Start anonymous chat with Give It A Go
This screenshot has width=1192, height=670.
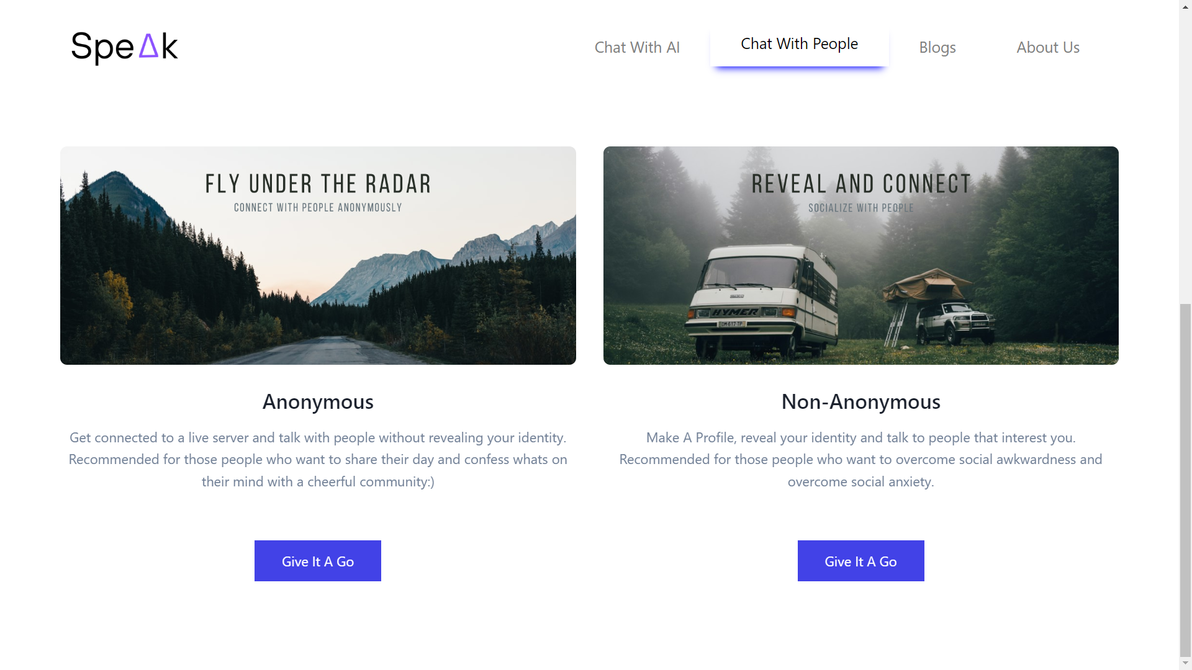point(318,561)
